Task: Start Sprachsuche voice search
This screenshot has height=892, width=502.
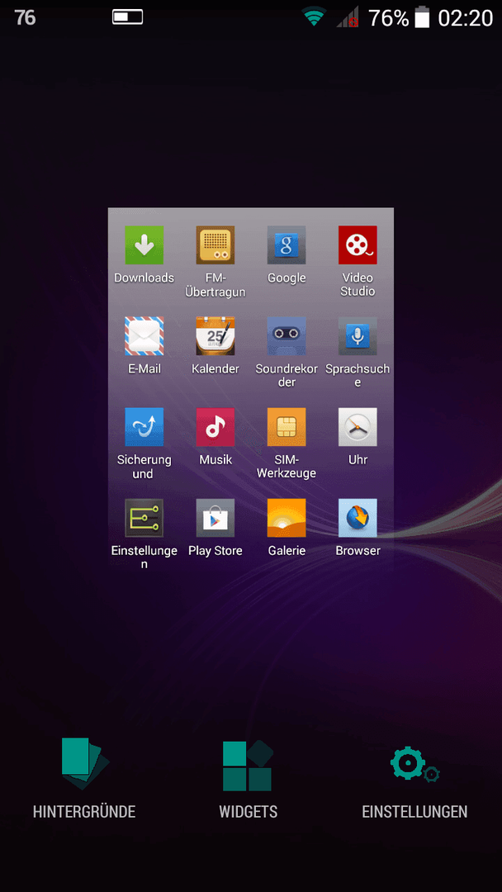Action: 358,336
